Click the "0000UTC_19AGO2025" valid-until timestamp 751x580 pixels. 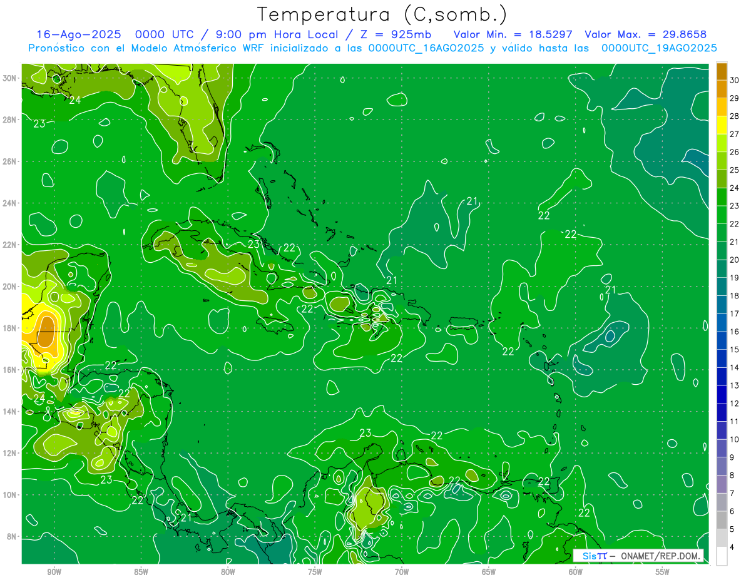pos(659,48)
